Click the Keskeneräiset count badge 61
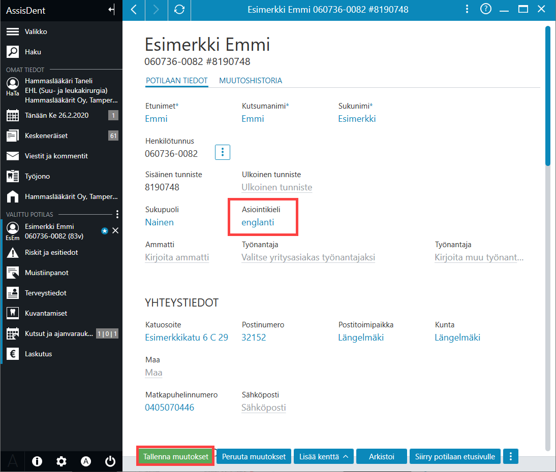 click(113, 136)
